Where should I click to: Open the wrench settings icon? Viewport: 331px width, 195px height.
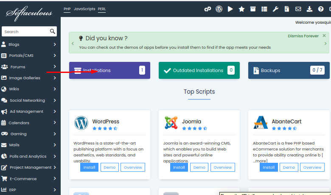point(275,9)
